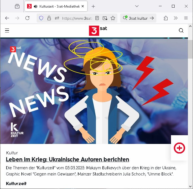Click the '3sat kultur' search field
Image resolution: width=193 pixels, height=189 pixels.
138,18
